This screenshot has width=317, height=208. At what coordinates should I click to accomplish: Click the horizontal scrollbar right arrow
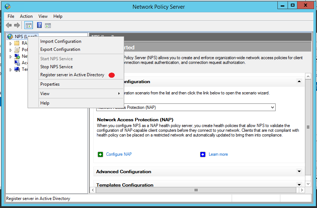click(x=302, y=190)
